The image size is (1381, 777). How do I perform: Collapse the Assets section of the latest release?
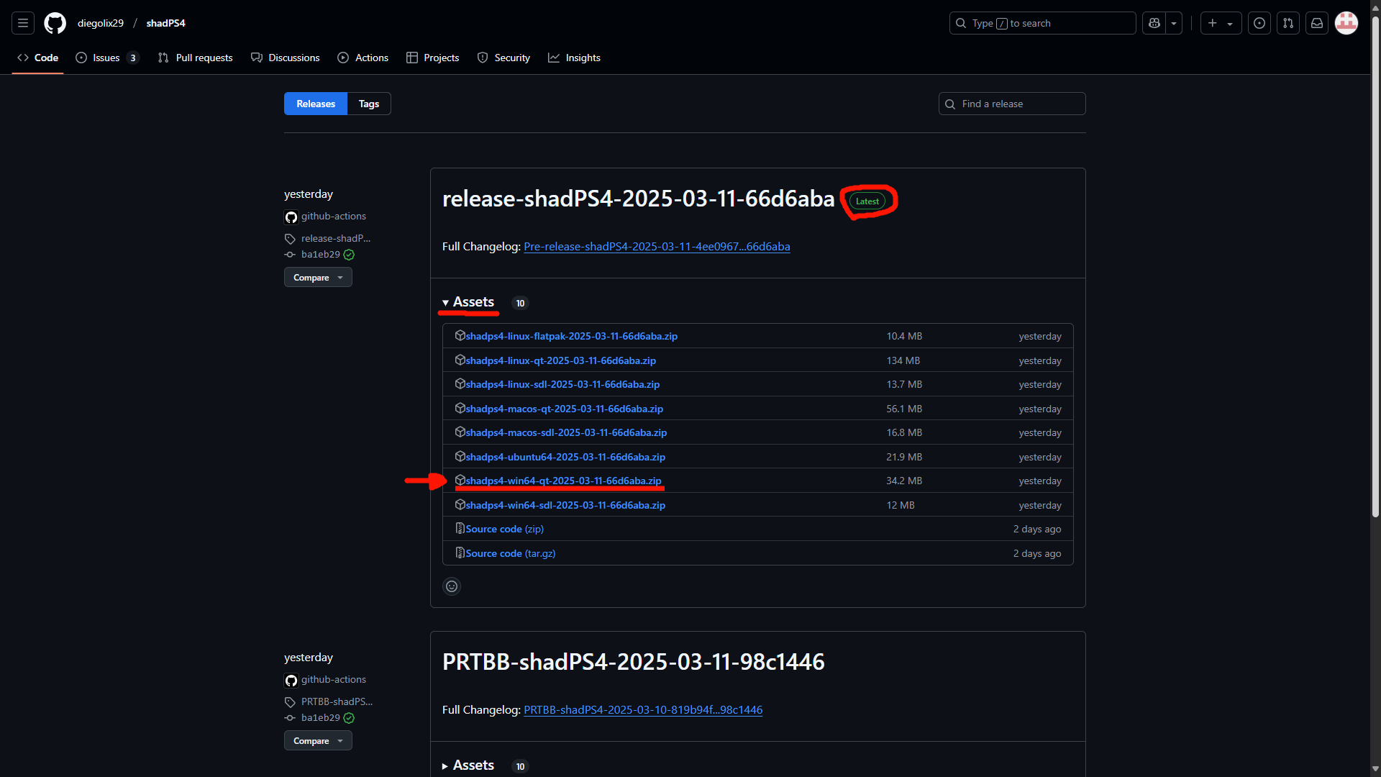point(469,302)
